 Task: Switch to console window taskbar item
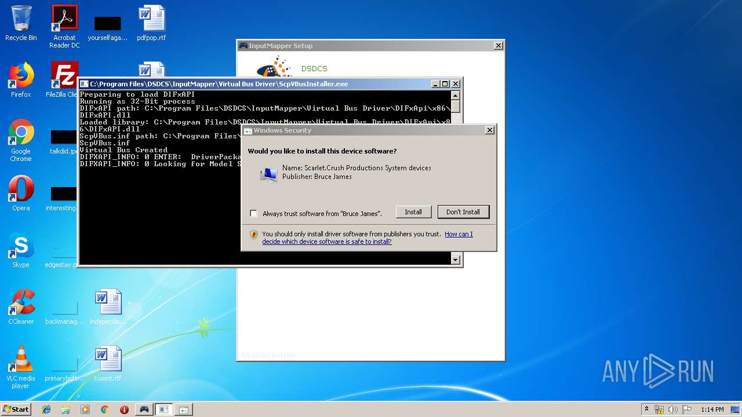click(164, 409)
